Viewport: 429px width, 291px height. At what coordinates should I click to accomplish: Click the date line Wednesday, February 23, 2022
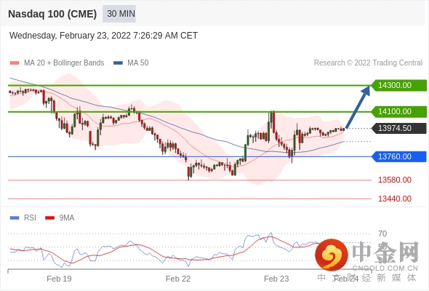(103, 36)
